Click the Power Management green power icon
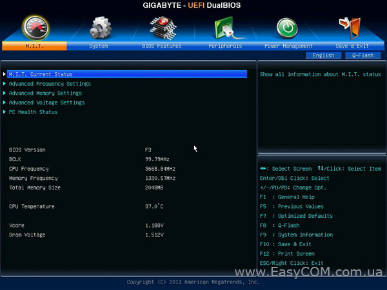 point(287,28)
